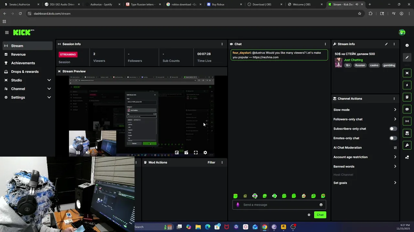Open Drops & rewards page
This screenshot has width=414, height=232.
tap(27, 72)
